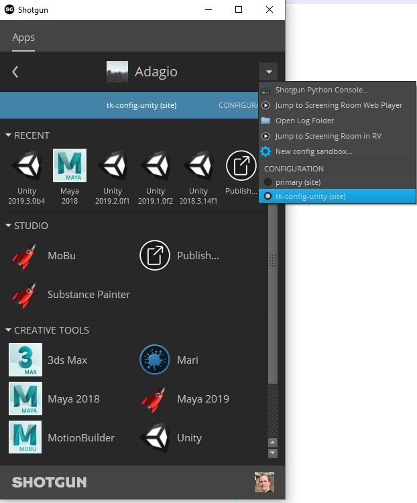
Task: Switch to the Apps tab
Action: [23, 38]
